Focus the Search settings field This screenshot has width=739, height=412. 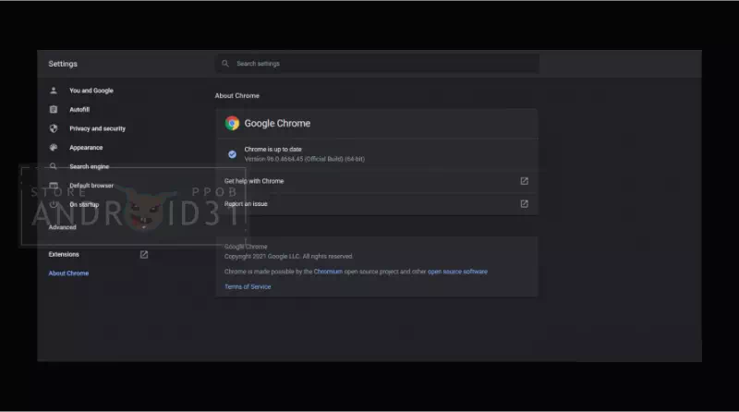pyautogui.click(x=377, y=63)
